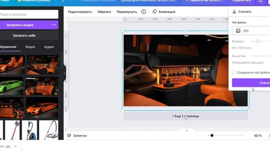Open the Images uploads tab
The image size is (270, 152).
8,47
